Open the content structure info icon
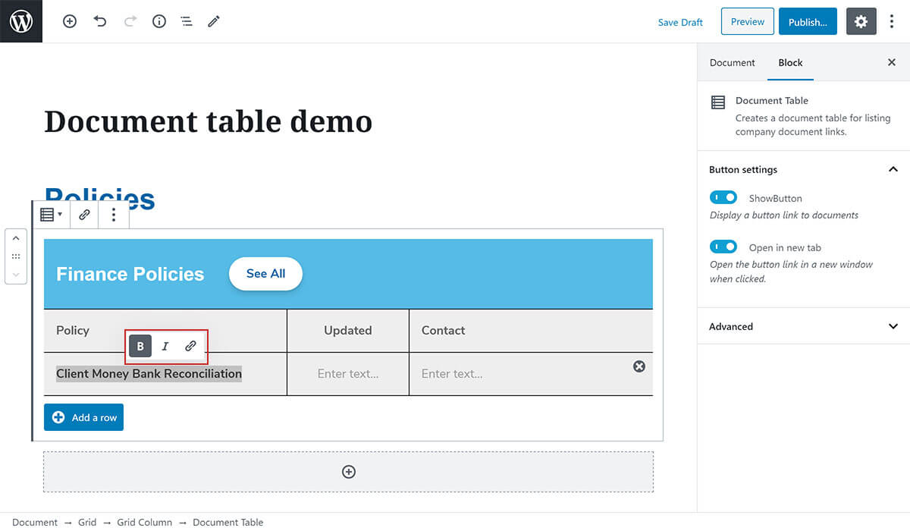This screenshot has width=910, height=531. (159, 22)
